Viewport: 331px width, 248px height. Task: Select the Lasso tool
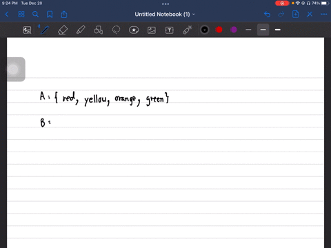pos(116,30)
